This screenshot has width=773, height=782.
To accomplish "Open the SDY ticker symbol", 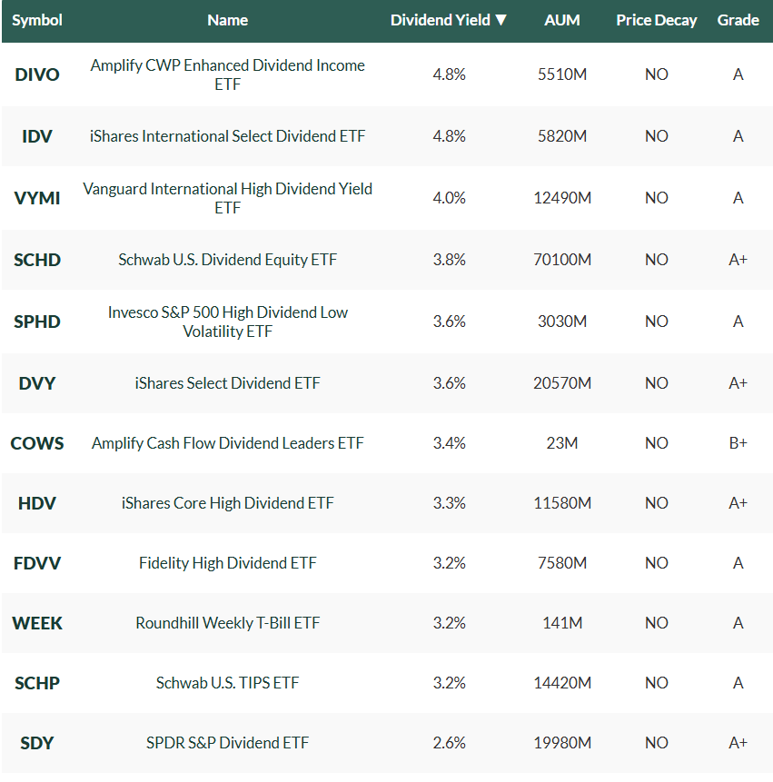I will [37, 744].
